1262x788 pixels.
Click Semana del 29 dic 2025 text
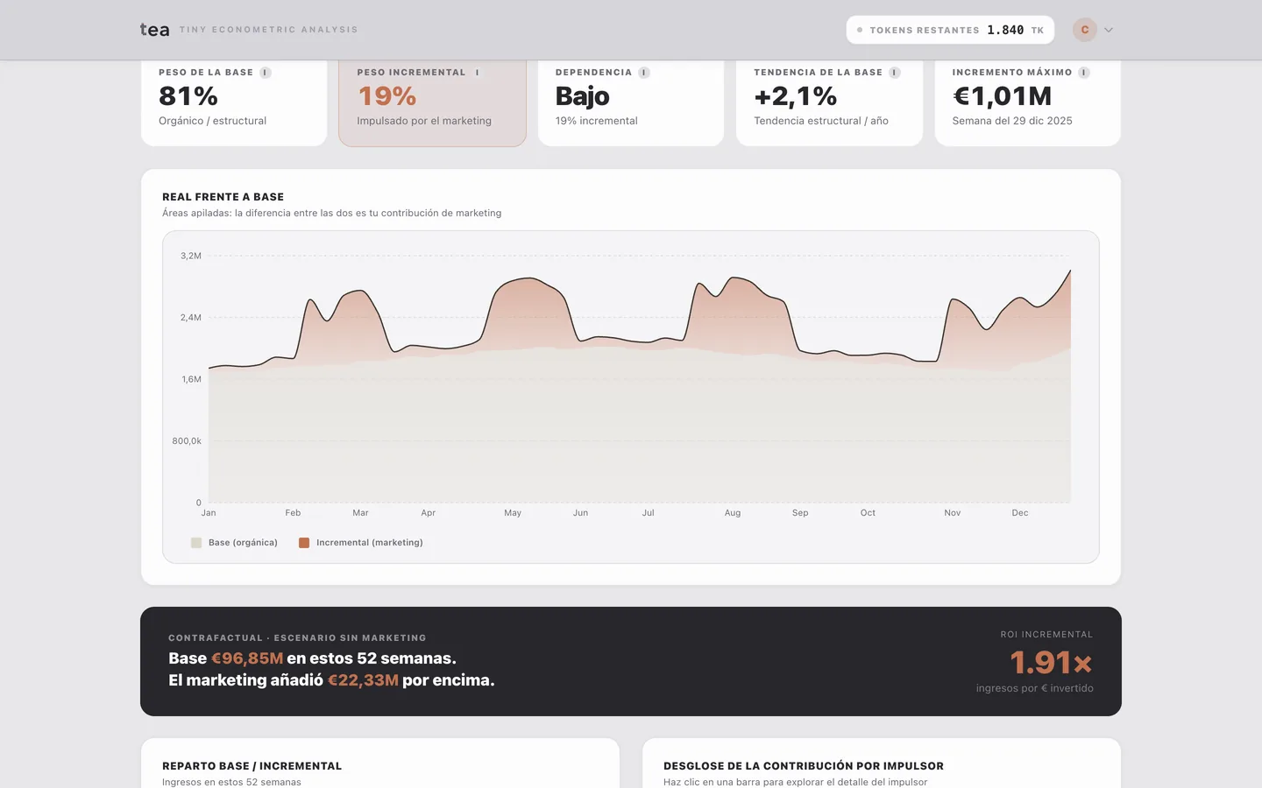(1012, 121)
